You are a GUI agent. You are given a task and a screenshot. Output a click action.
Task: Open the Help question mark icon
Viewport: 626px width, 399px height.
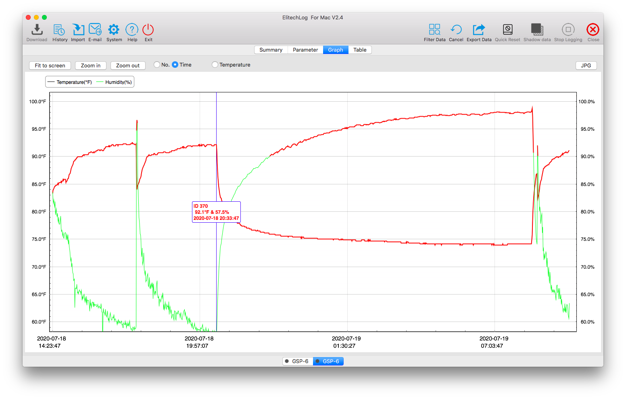132,30
